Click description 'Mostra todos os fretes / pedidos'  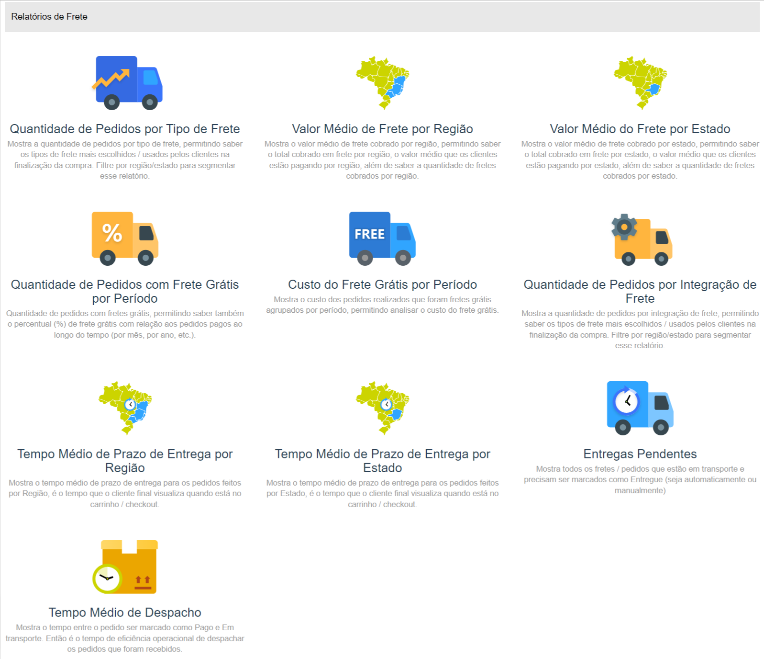[x=640, y=480]
